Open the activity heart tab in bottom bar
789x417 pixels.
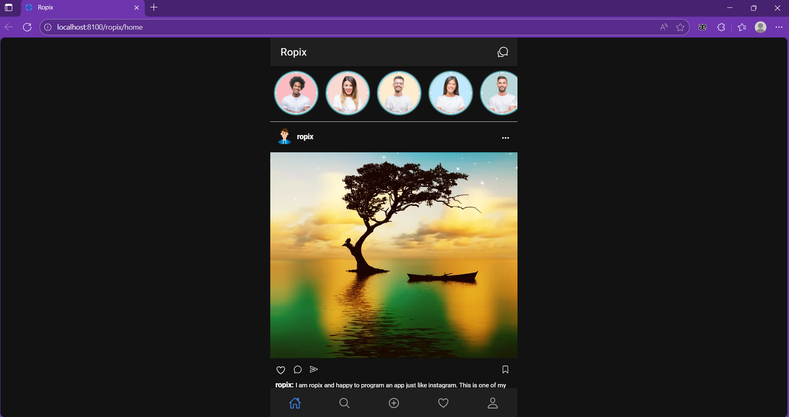pyautogui.click(x=443, y=403)
